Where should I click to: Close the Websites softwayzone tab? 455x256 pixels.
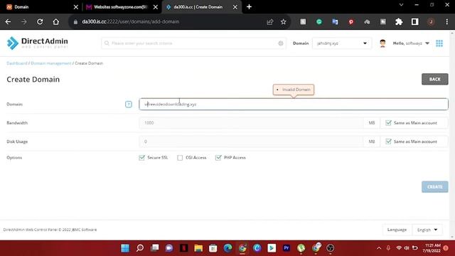pos(156,7)
